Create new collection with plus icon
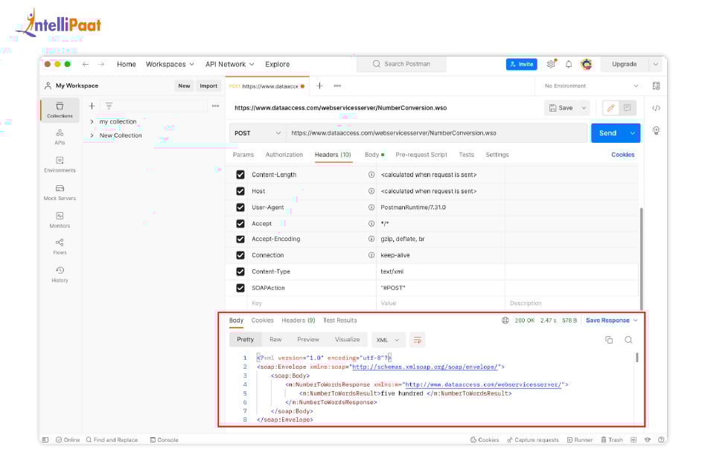Viewport: 708px width, 473px height. click(x=92, y=106)
